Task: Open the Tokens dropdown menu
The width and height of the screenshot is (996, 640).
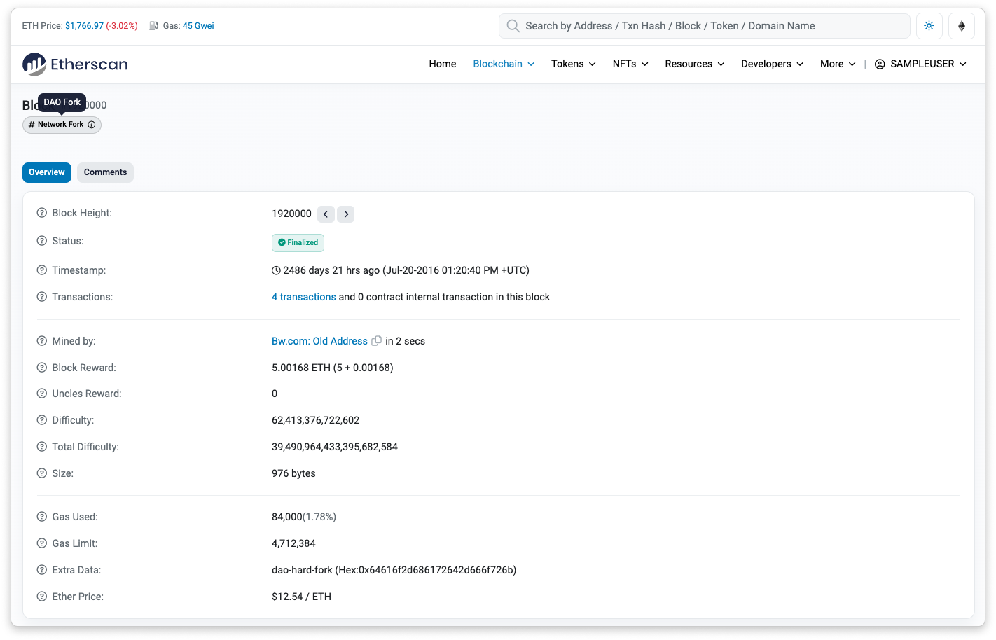Action: click(x=573, y=64)
